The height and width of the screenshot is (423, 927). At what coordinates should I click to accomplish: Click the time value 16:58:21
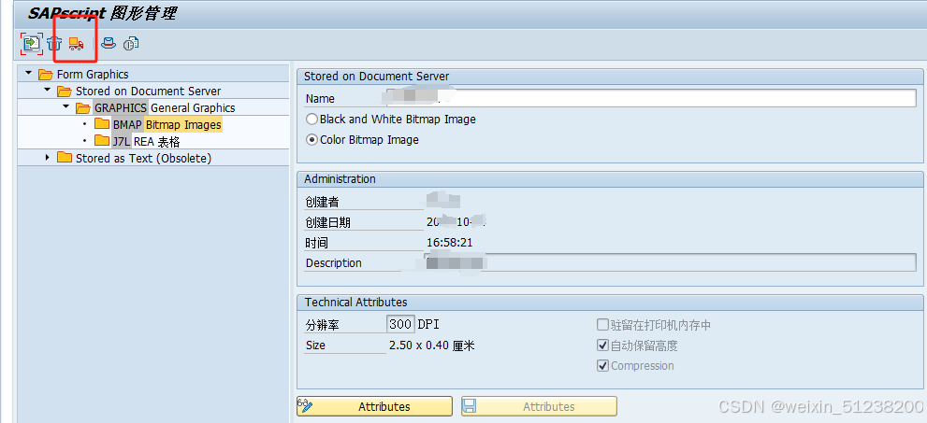tap(449, 243)
